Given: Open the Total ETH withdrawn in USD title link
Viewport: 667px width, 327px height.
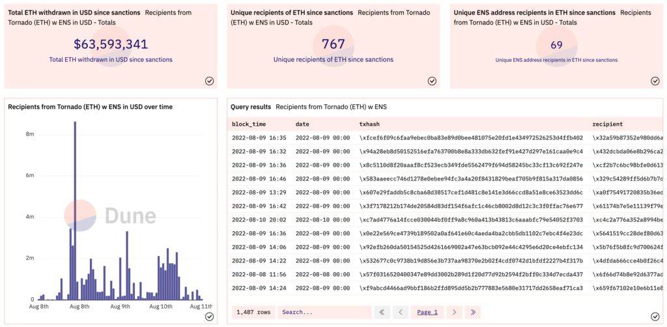Looking at the screenshot, I should click(x=74, y=12).
